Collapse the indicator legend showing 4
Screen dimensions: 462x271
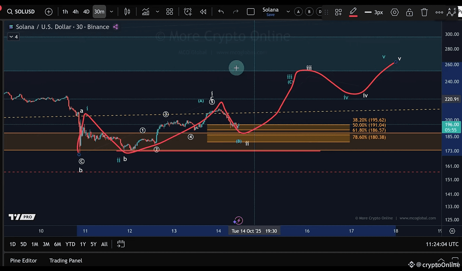(13, 37)
